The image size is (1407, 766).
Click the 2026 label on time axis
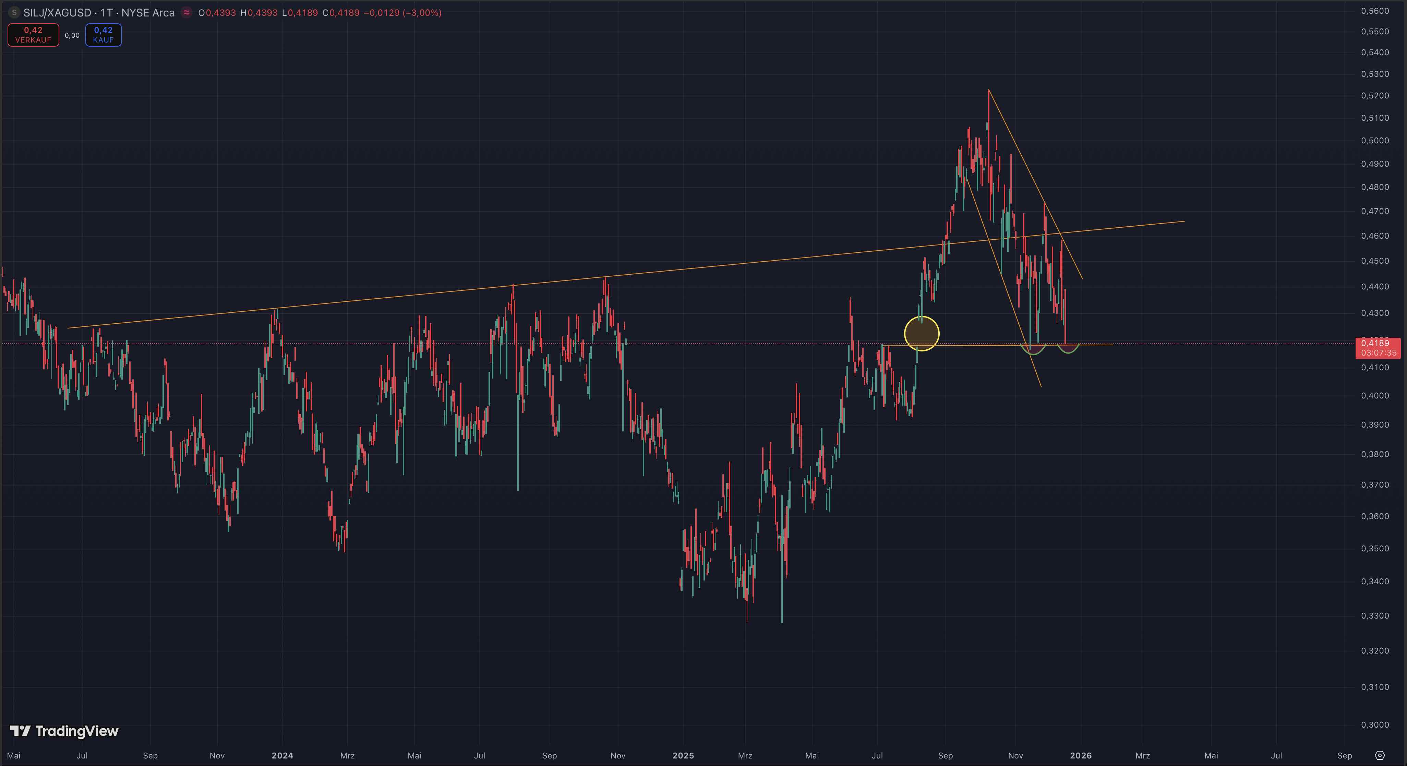coord(1080,756)
